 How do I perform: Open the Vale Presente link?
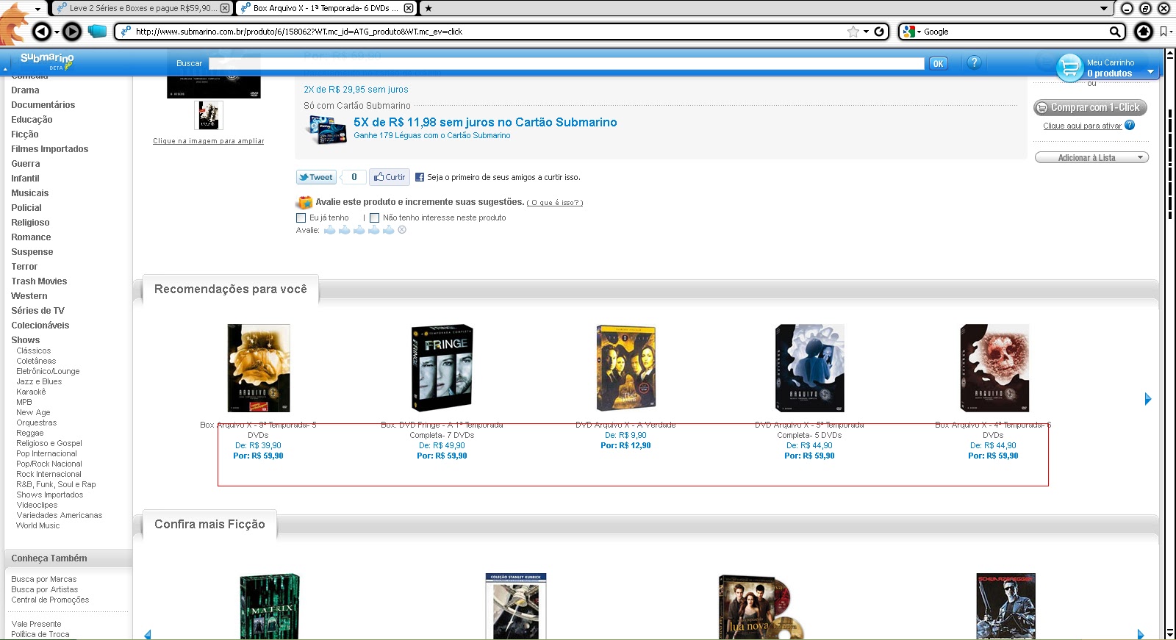point(36,624)
